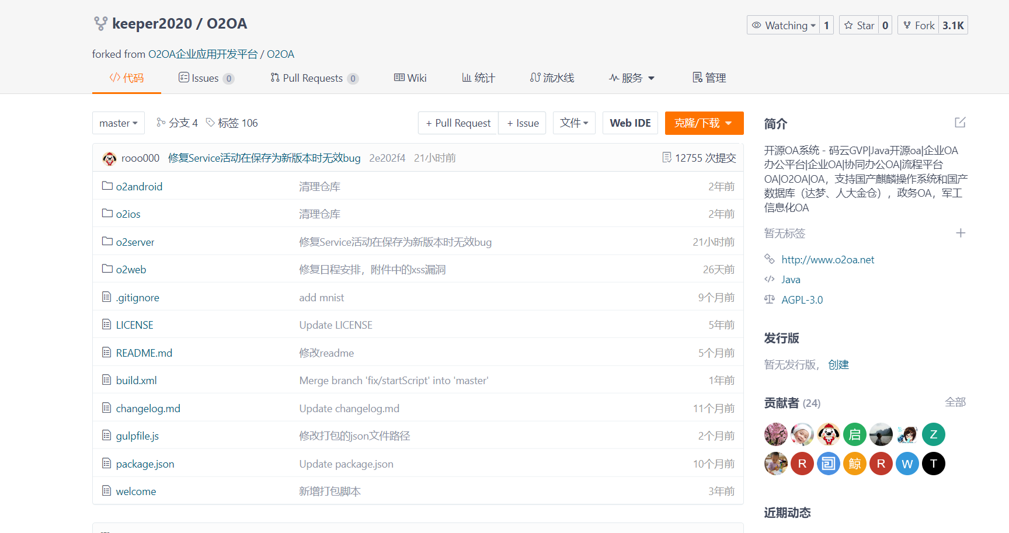Click the fork icon next to the repository name
Screen dimensions: 1009x533
pyautogui.click(x=100, y=24)
